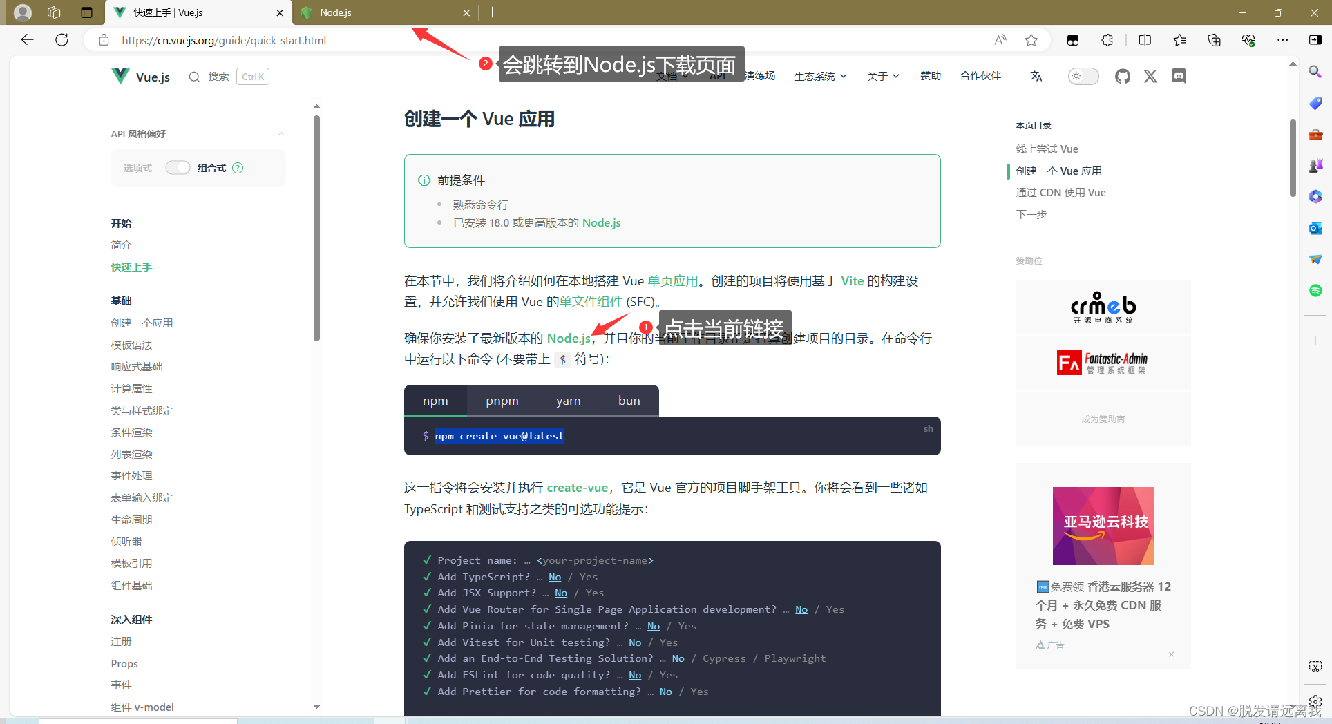The width and height of the screenshot is (1332, 724).
Task: Expand the 关于 dropdown menu
Action: (883, 76)
